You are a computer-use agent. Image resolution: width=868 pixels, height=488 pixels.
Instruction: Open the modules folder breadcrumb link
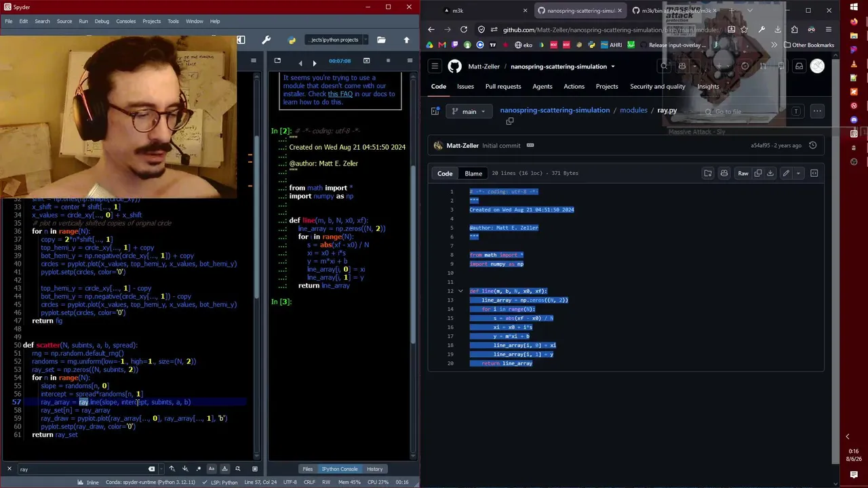coord(633,110)
